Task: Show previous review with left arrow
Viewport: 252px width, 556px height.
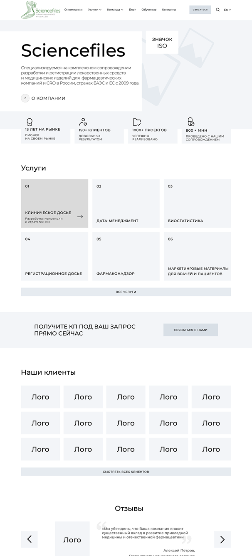Action: tap(30, 539)
